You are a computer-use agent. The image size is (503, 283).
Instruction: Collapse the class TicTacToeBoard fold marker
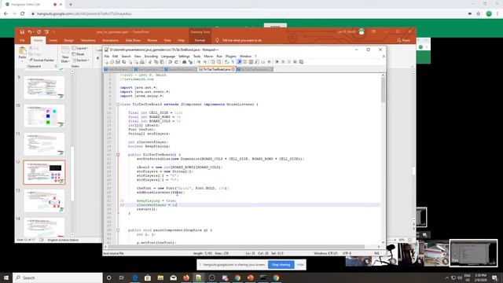point(118,105)
